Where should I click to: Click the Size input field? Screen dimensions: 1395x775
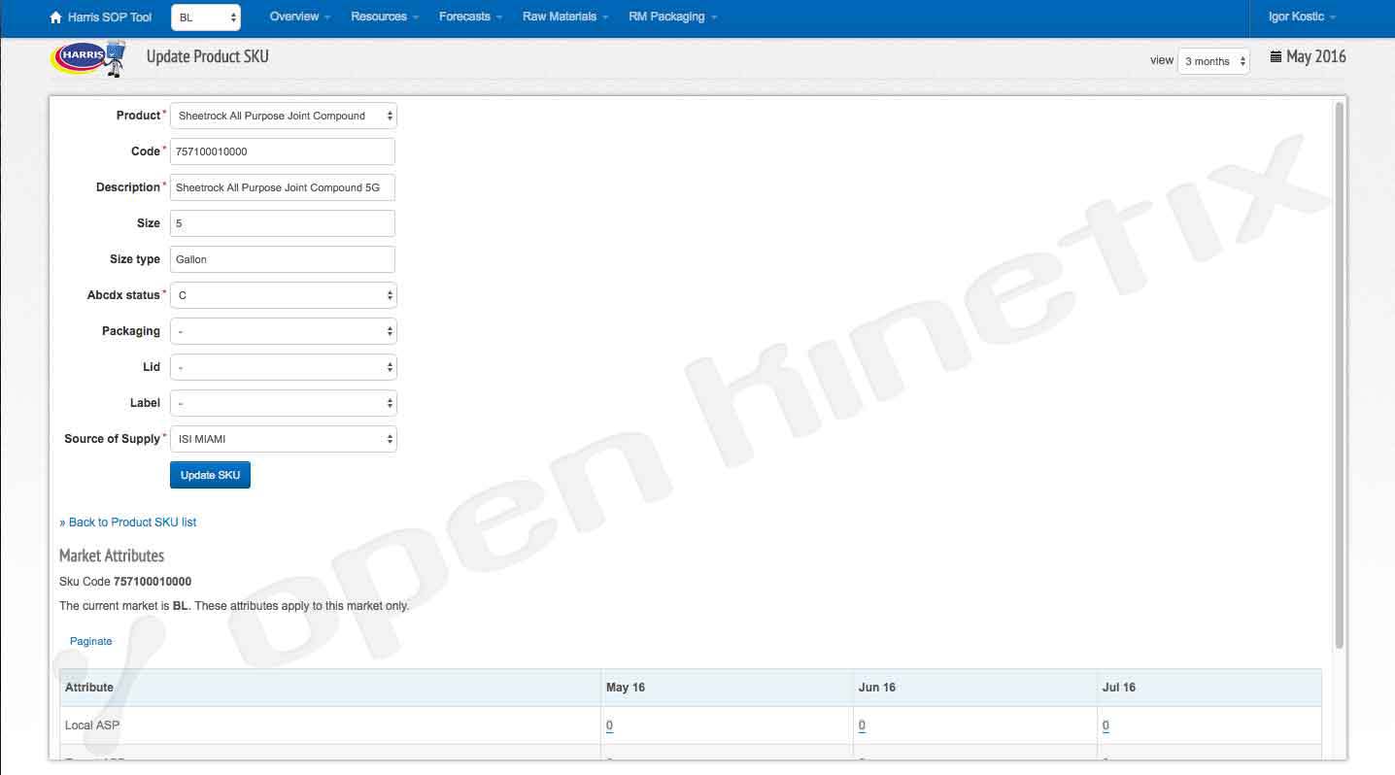[x=283, y=223]
